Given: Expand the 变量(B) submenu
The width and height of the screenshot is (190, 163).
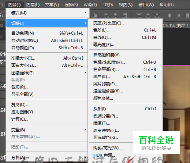Looking at the screenshot, I should tap(47, 130).
